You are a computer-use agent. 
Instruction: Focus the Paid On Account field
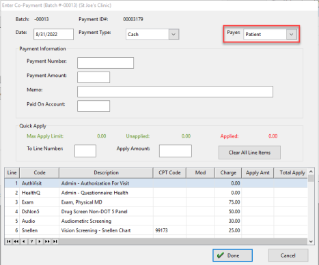point(94,106)
